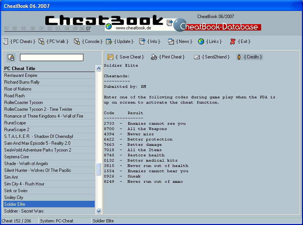Select year 99 in the year strip
The image size is (303, 225).
(x=23, y=29)
